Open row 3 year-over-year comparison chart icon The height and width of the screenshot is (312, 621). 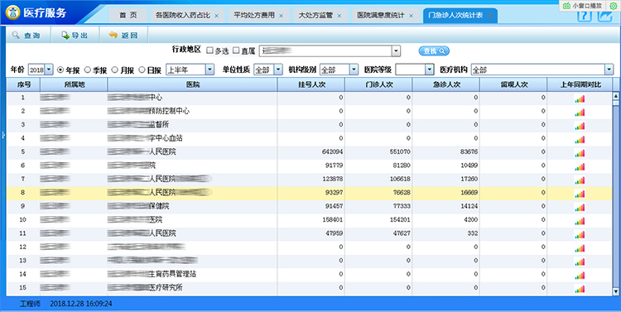click(580, 126)
